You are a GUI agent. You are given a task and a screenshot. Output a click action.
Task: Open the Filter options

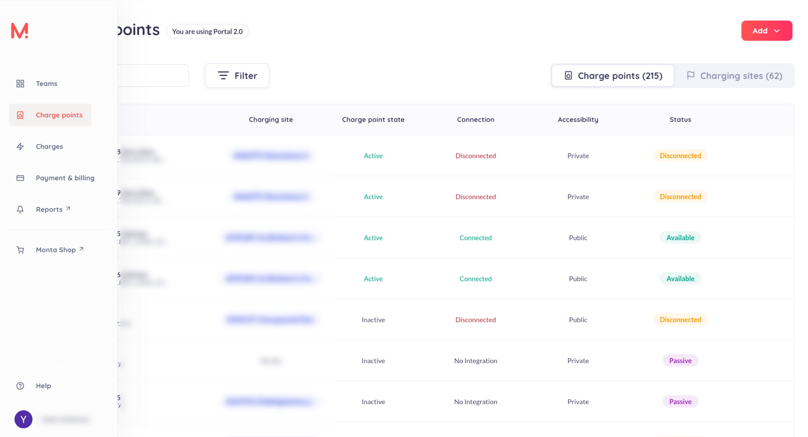tap(237, 76)
